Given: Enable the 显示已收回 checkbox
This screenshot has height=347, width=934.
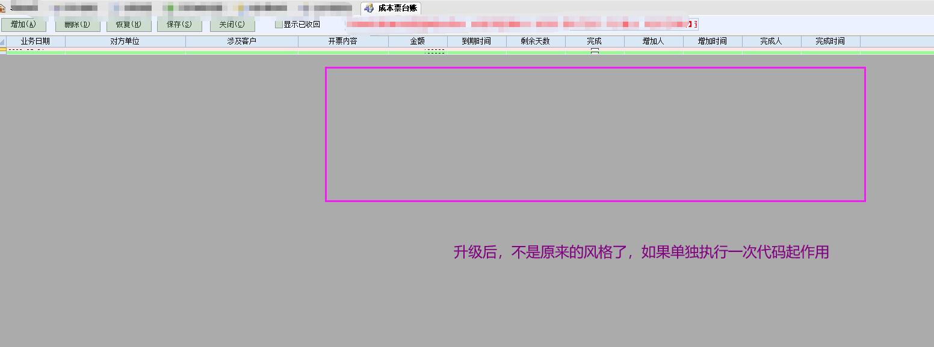Looking at the screenshot, I should pos(279,25).
